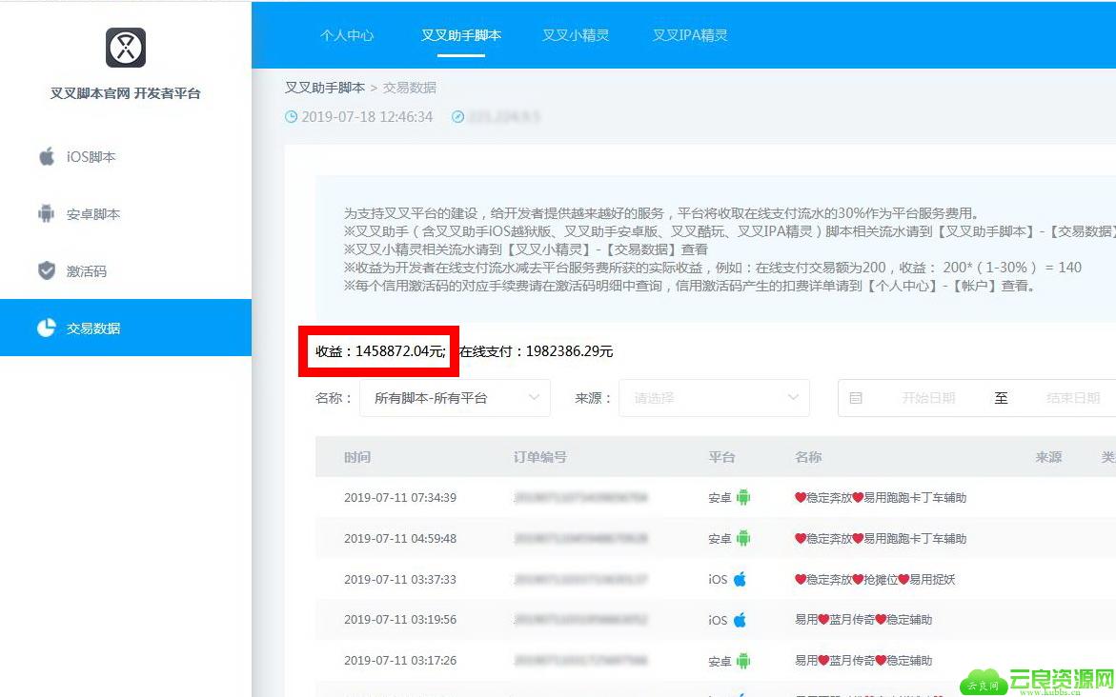Click the 收益 1458872.04元 value

pos(381,350)
